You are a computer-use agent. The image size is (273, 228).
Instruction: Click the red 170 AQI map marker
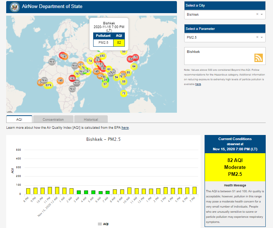pos(135,57)
